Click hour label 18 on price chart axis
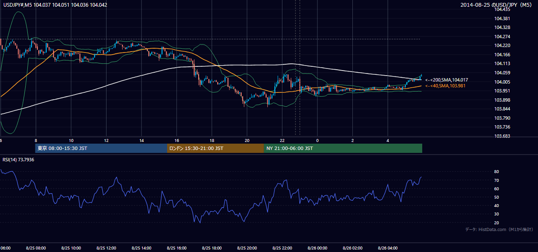The width and height of the screenshot is (538, 252). click(212, 140)
